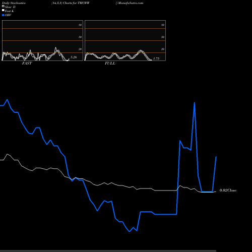This screenshot has height=252, width=252.
Task: Click the 1.75 value in FULL chart
Action: pos(156,58)
